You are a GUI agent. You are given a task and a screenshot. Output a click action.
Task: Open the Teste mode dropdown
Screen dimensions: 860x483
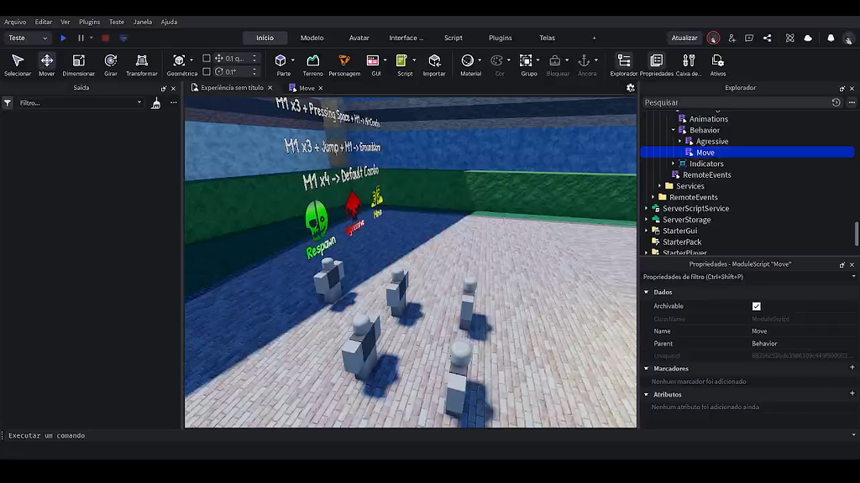(28, 38)
